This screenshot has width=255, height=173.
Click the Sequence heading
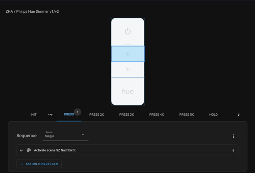click(27, 136)
